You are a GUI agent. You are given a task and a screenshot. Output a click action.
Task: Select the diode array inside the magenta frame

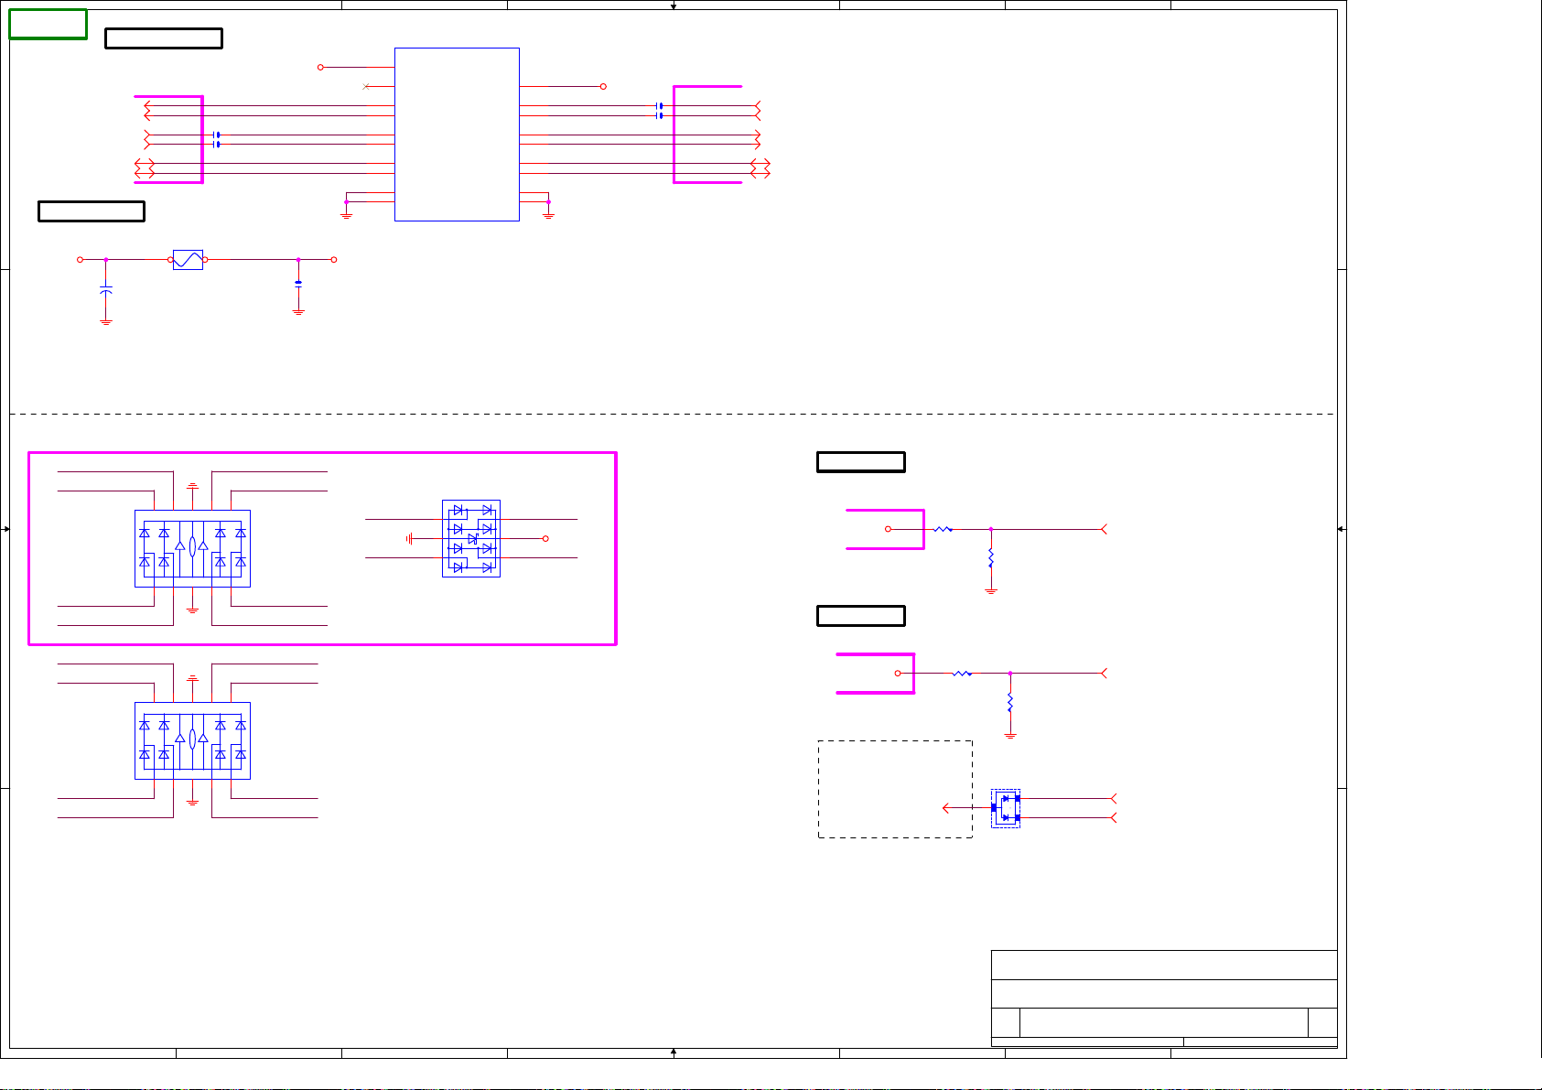coord(192,549)
